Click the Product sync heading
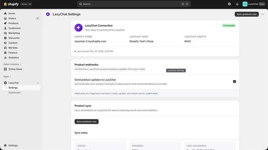The width and height of the screenshot is (268, 150). tap(83, 106)
